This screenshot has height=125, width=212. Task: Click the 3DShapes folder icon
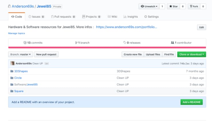tap(12, 71)
